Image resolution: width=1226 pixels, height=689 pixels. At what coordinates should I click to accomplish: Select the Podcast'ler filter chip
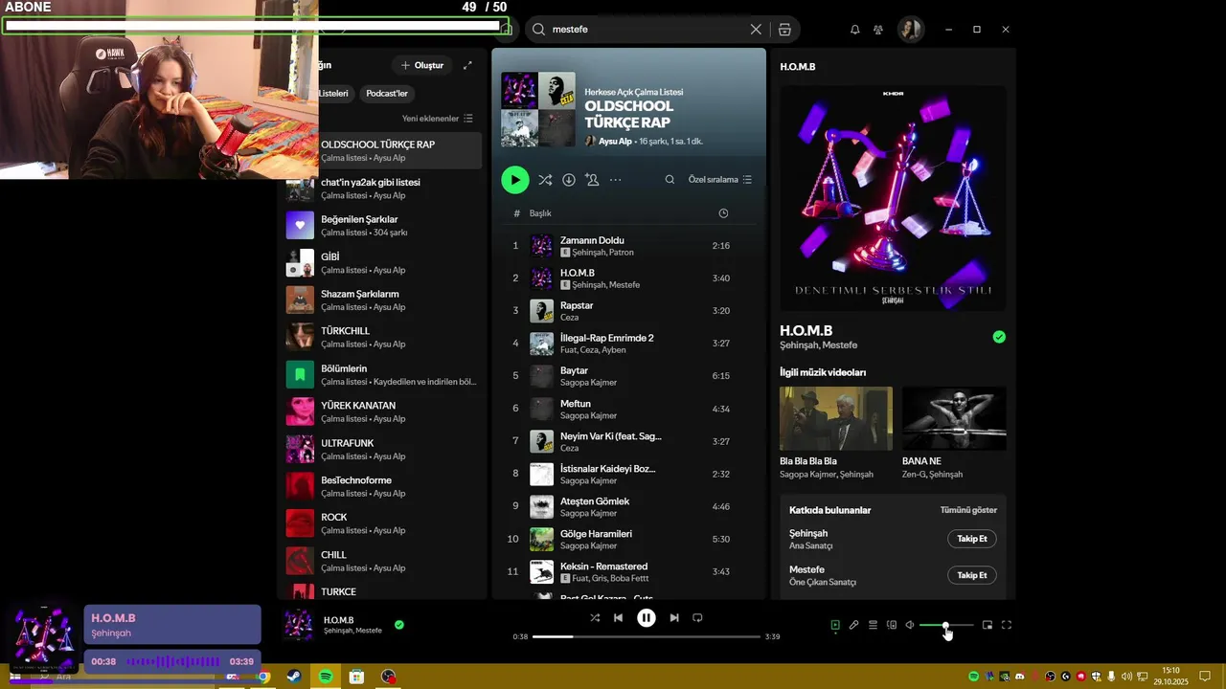pos(387,94)
